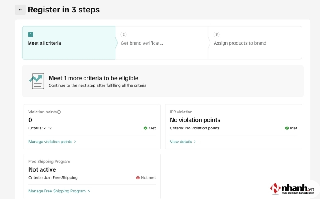Click step 2 number circle

[x=123, y=35]
